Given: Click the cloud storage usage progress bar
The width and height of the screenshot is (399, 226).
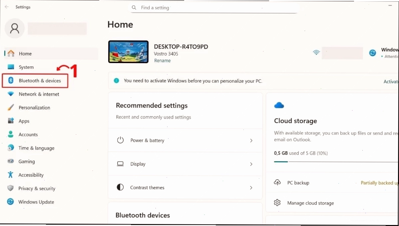Looking at the screenshot, I should click(336, 162).
